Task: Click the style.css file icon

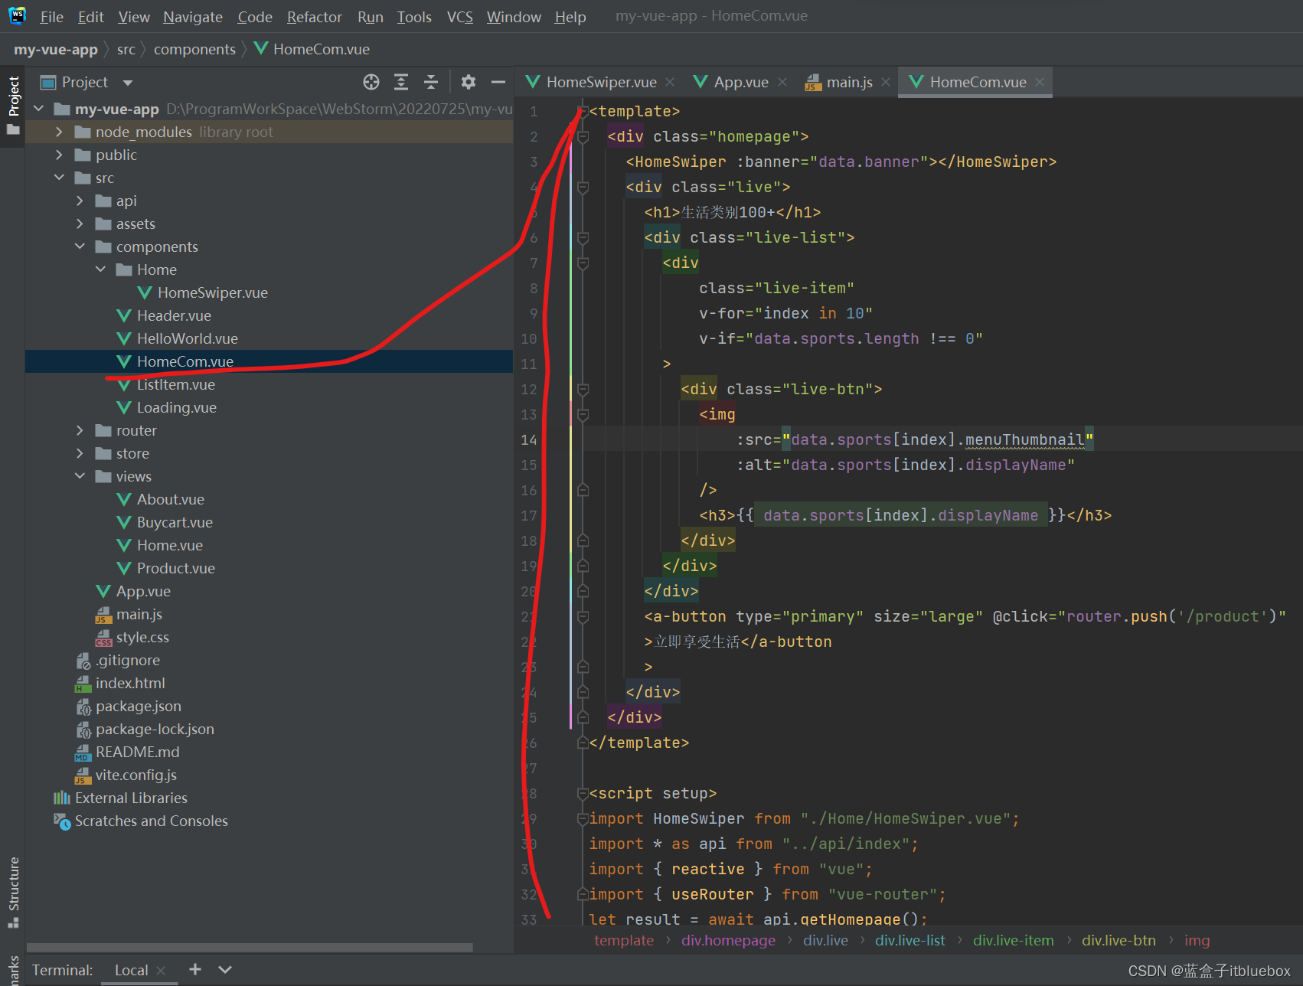Action: coord(103,638)
